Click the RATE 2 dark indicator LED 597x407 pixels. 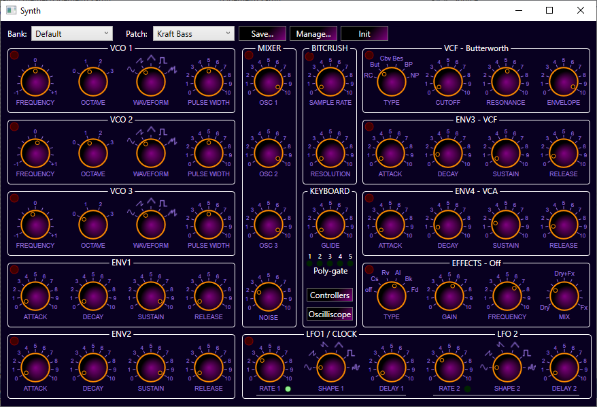[468, 389]
